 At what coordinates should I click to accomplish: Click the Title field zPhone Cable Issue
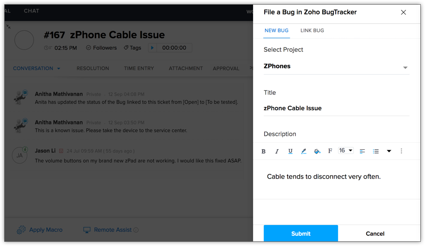tap(336, 108)
